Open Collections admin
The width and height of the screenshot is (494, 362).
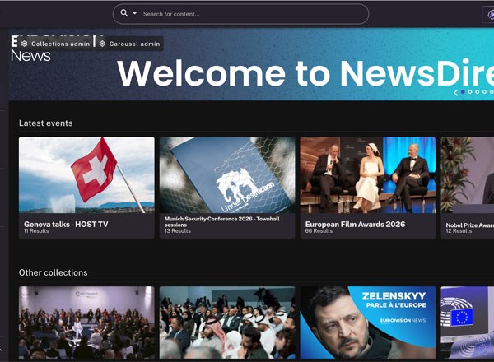[55, 44]
